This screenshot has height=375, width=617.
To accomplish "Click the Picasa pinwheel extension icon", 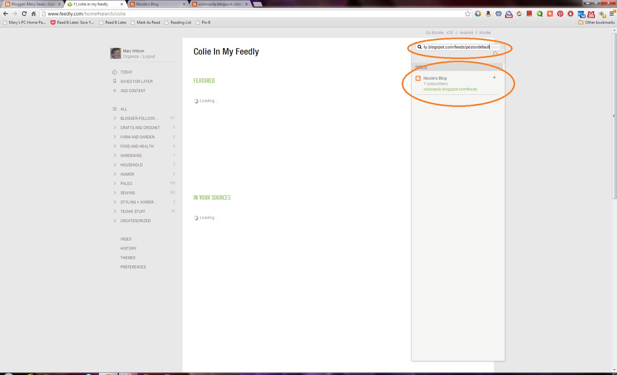I will point(519,14).
